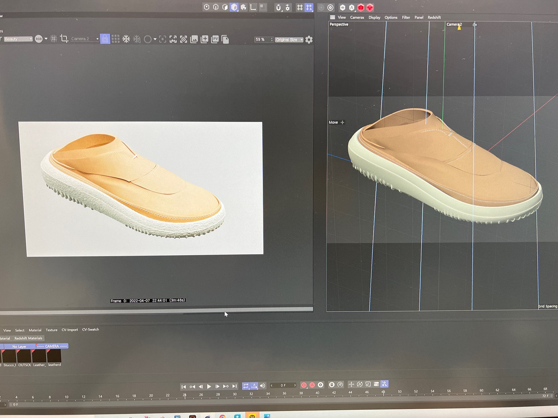Image resolution: width=558 pixels, height=418 pixels.
Task: Switch to the Redshift Materials tab
Action: coord(28,338)
